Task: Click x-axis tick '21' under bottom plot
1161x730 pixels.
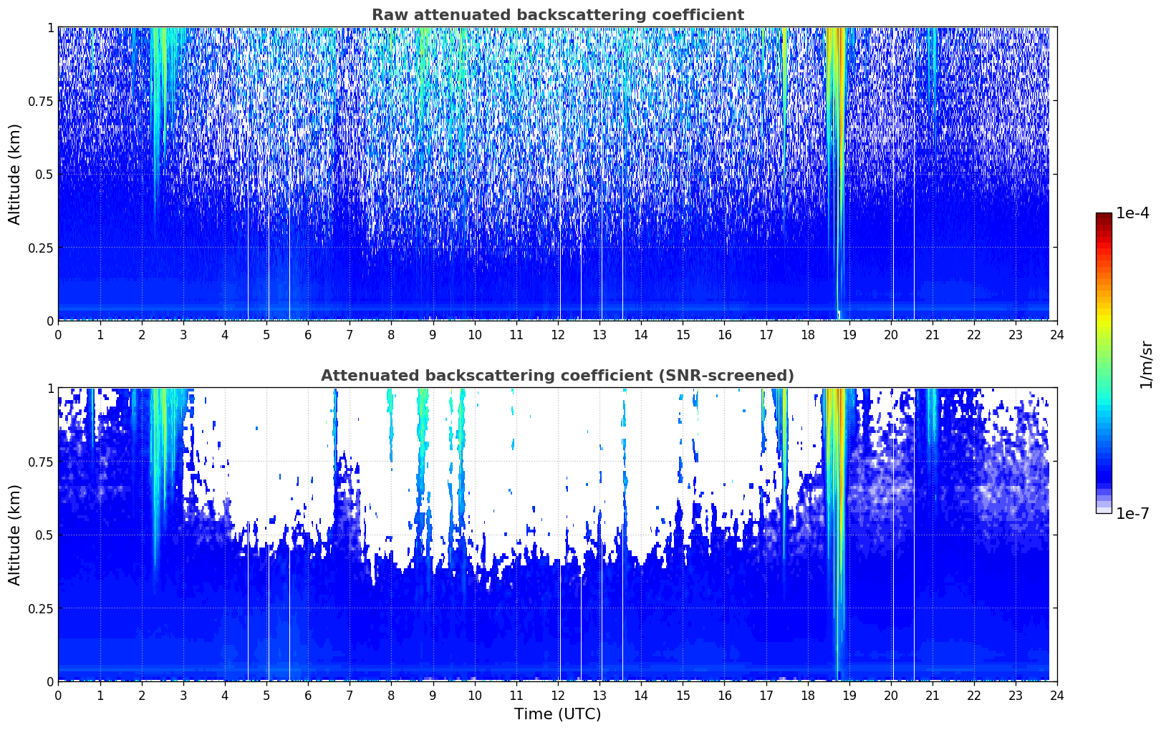Action: point(932,696)
